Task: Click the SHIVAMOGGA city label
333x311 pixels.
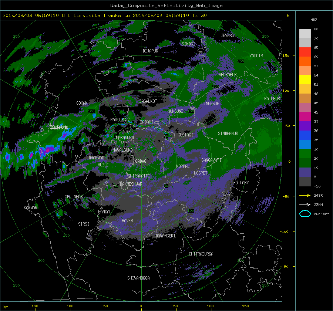Action: click(x=138, y=278)
